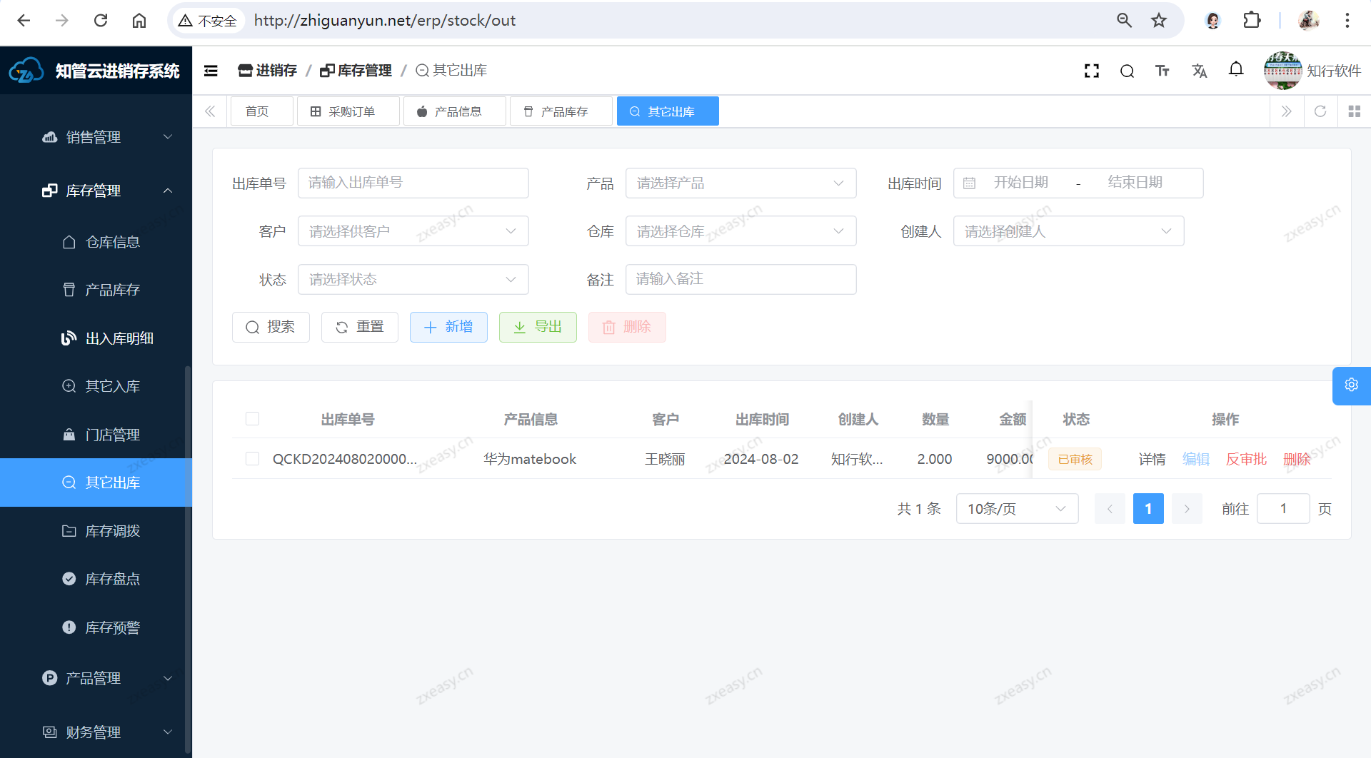Open 开始日期 date picker
The image size is (1371, 758).
1020,183
